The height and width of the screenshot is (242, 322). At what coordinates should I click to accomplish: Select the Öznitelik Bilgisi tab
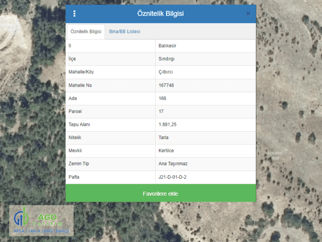pyautogui.click(x=86, y=31)
